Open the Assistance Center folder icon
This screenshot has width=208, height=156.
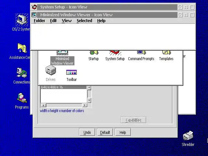[x=22, y=48]
